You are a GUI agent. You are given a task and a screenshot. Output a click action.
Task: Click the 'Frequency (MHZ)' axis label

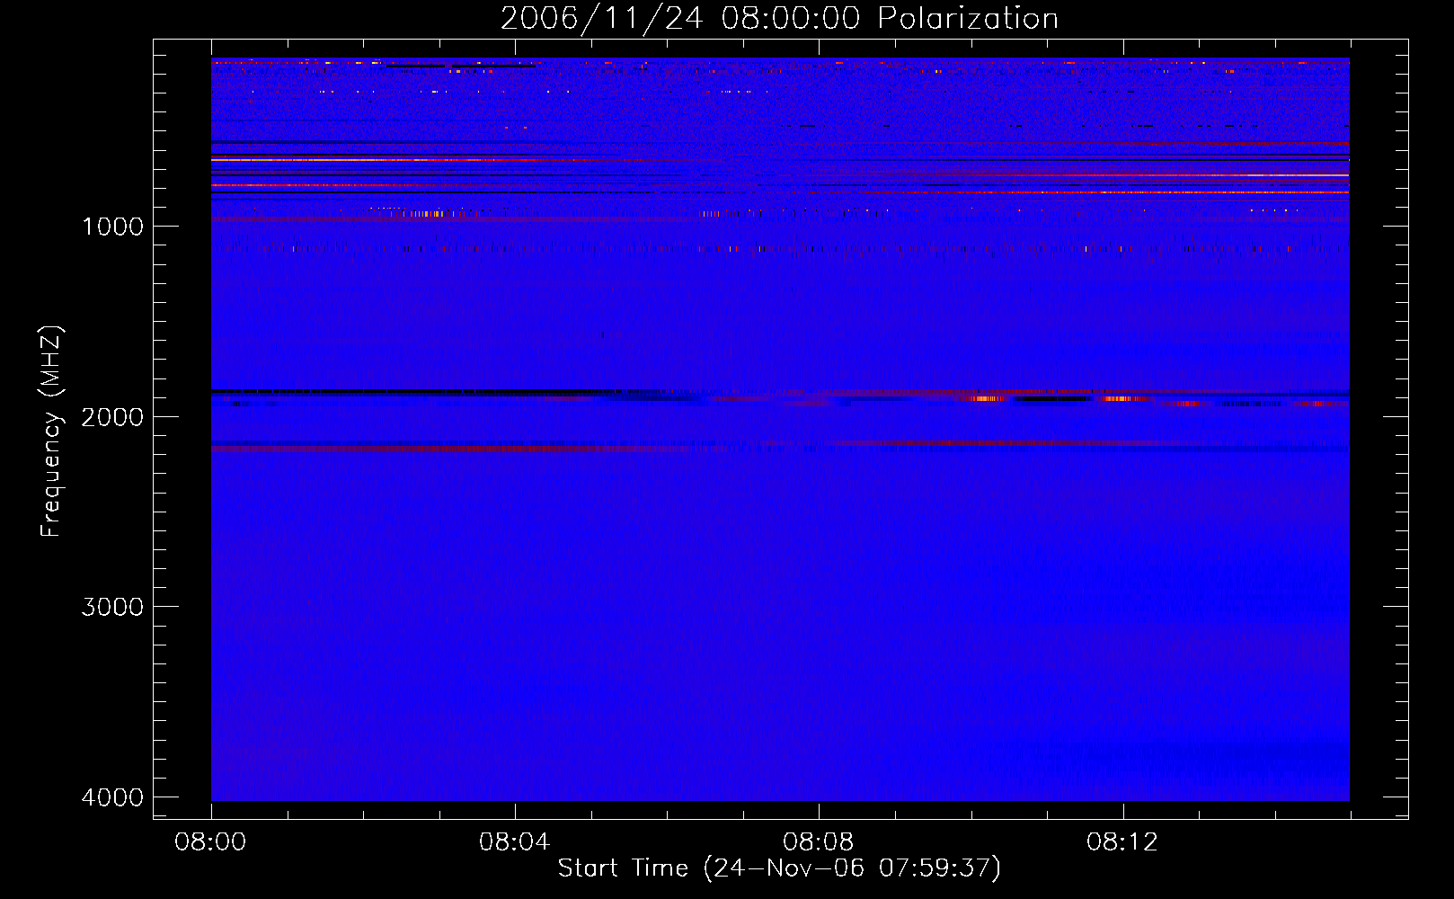tap(51, 432)
